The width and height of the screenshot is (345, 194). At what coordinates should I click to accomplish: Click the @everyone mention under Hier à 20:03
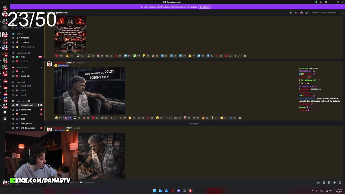[x=63, y=65]
